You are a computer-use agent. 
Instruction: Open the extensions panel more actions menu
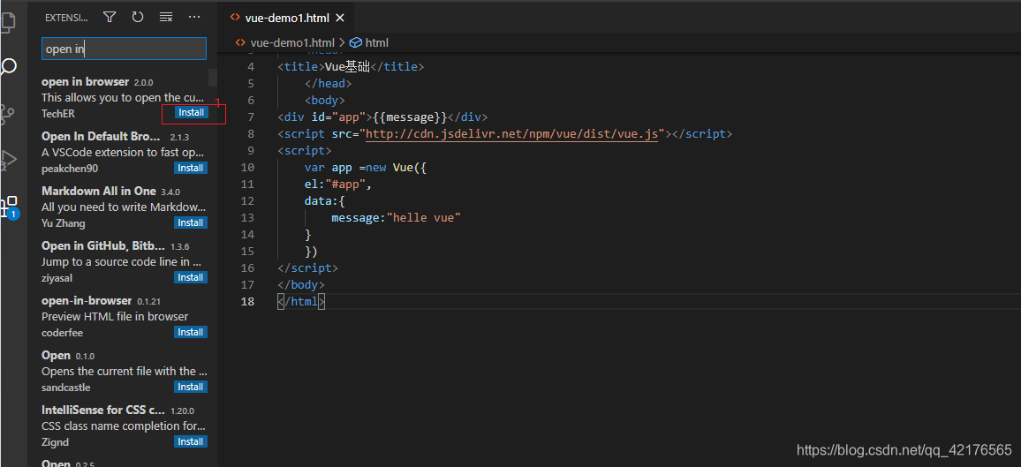[x=194, y=18]
